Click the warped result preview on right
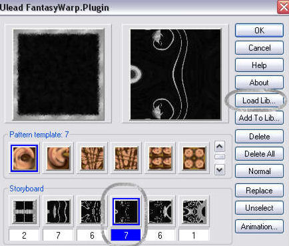This screenshot has width=289, height=246. (176, 75)
